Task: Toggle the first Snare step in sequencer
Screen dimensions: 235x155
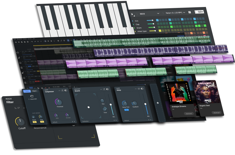Action: tap(159, 27)
